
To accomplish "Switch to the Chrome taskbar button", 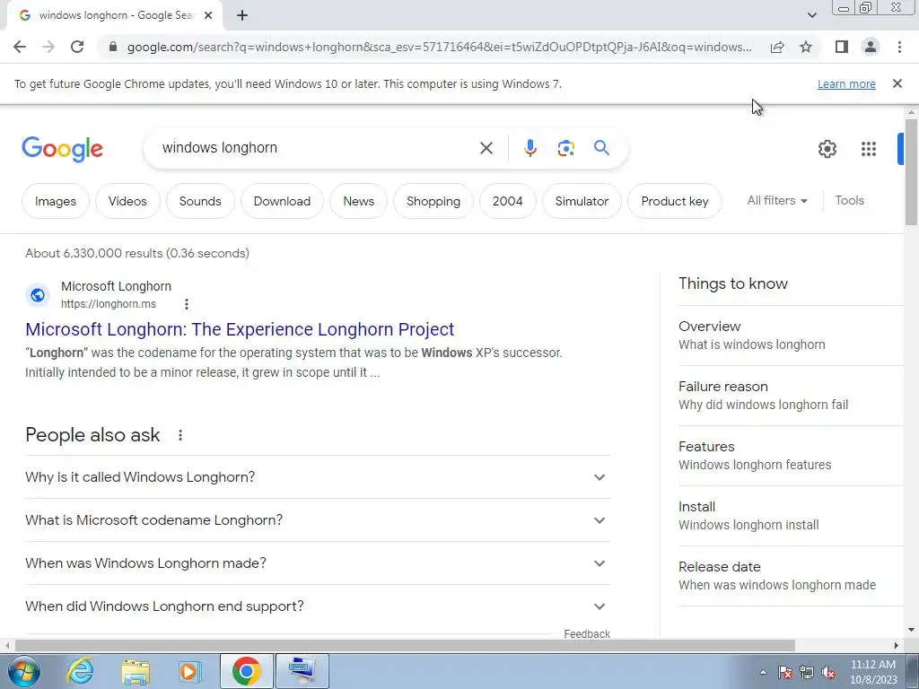I will coord(247,671).
